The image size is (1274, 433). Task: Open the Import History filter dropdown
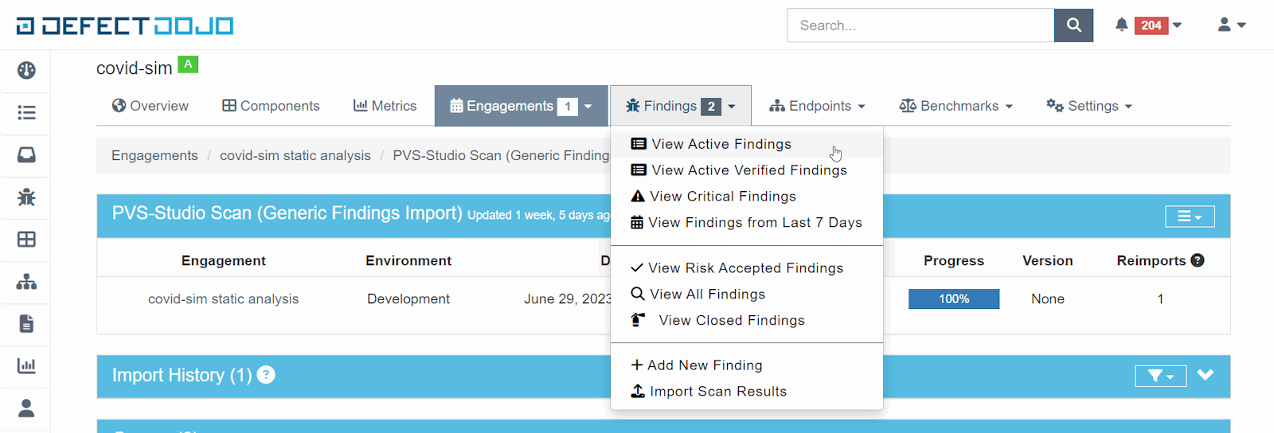pos(1160,376)
